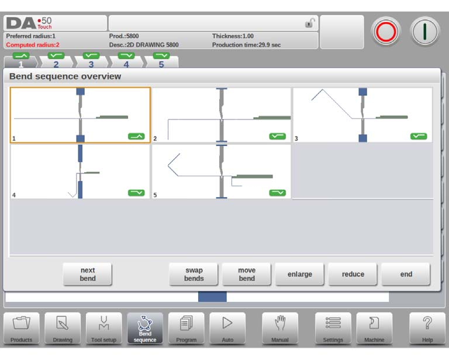Click Desc.:2D DRAWING 5800 text
Viewport: 449px width, 359px height.
click(x=144, y=45)
